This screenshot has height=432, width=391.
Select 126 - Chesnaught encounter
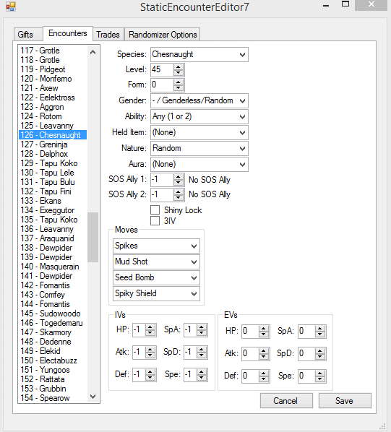53,134
